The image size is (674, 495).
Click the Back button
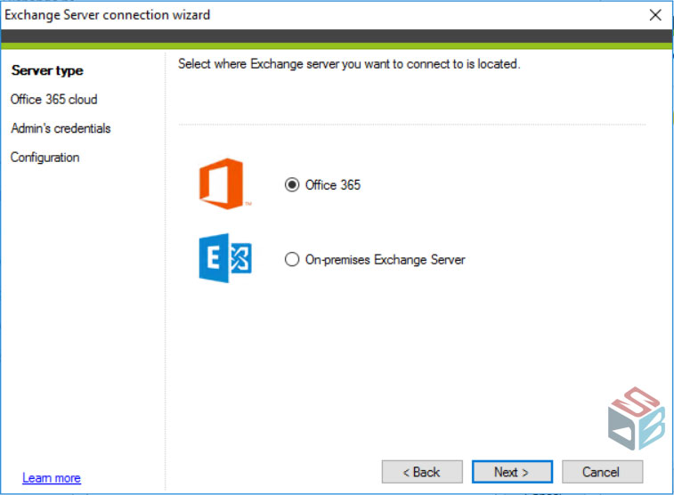[422, 472]
